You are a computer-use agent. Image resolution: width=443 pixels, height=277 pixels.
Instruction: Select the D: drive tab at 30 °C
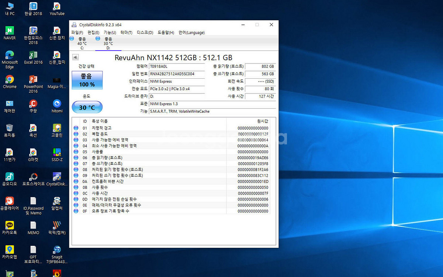point(108,43)
